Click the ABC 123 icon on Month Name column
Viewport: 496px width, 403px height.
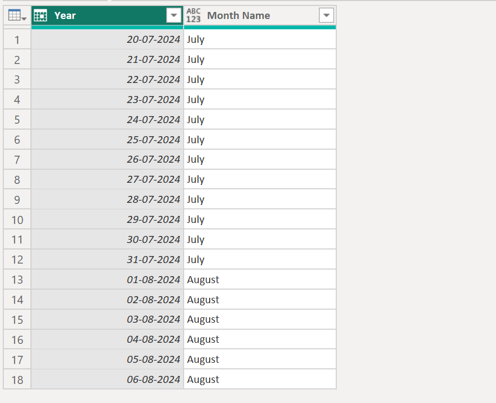coord(193,15)
